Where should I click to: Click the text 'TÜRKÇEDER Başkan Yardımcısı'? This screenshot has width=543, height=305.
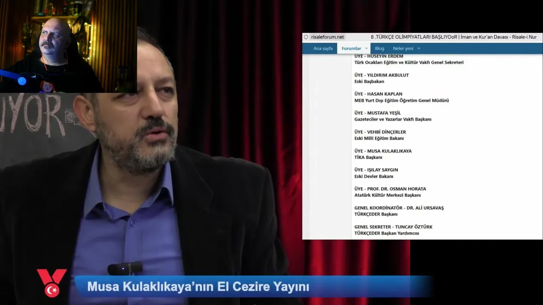click(x=386, y=233)
